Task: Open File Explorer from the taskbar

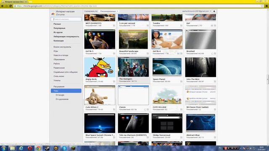Action: pyautogui.click(x=12, y=148)
